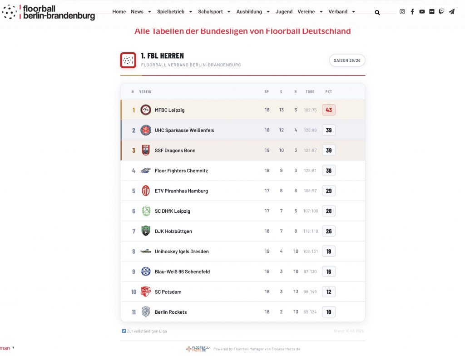Select the MFBC Leipzig club crest
The width and height of the screenshot is (465, 356).
pyautogui.click(x=145, y=110)
